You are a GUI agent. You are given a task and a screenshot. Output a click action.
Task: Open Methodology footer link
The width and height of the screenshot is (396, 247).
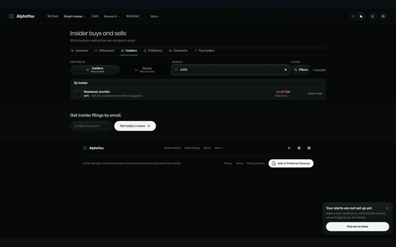click(192, 148)
